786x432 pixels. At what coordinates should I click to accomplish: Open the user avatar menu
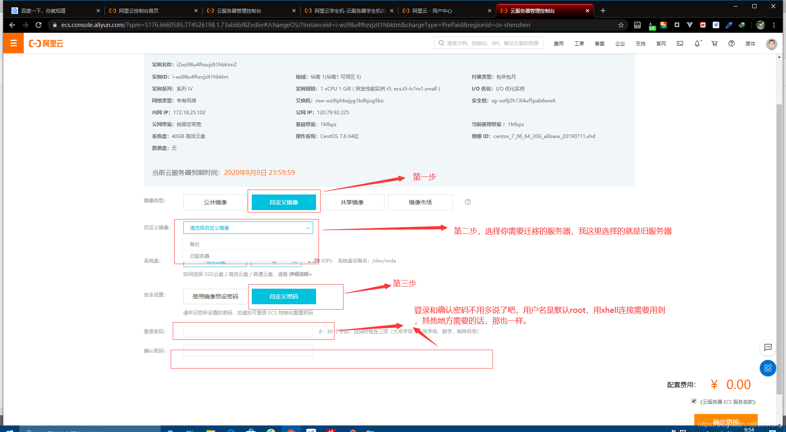coord(771,44)
